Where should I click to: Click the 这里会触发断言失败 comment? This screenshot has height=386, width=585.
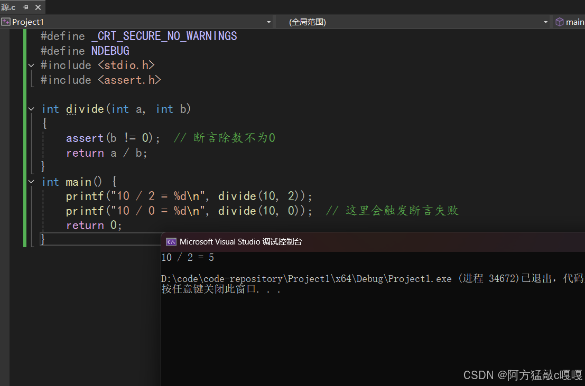click(x=392, y=211)
